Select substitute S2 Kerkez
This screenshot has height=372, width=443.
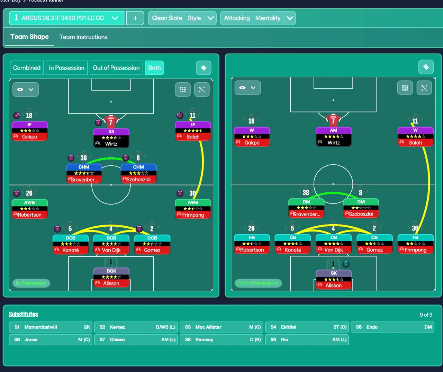tap(136, 327)
